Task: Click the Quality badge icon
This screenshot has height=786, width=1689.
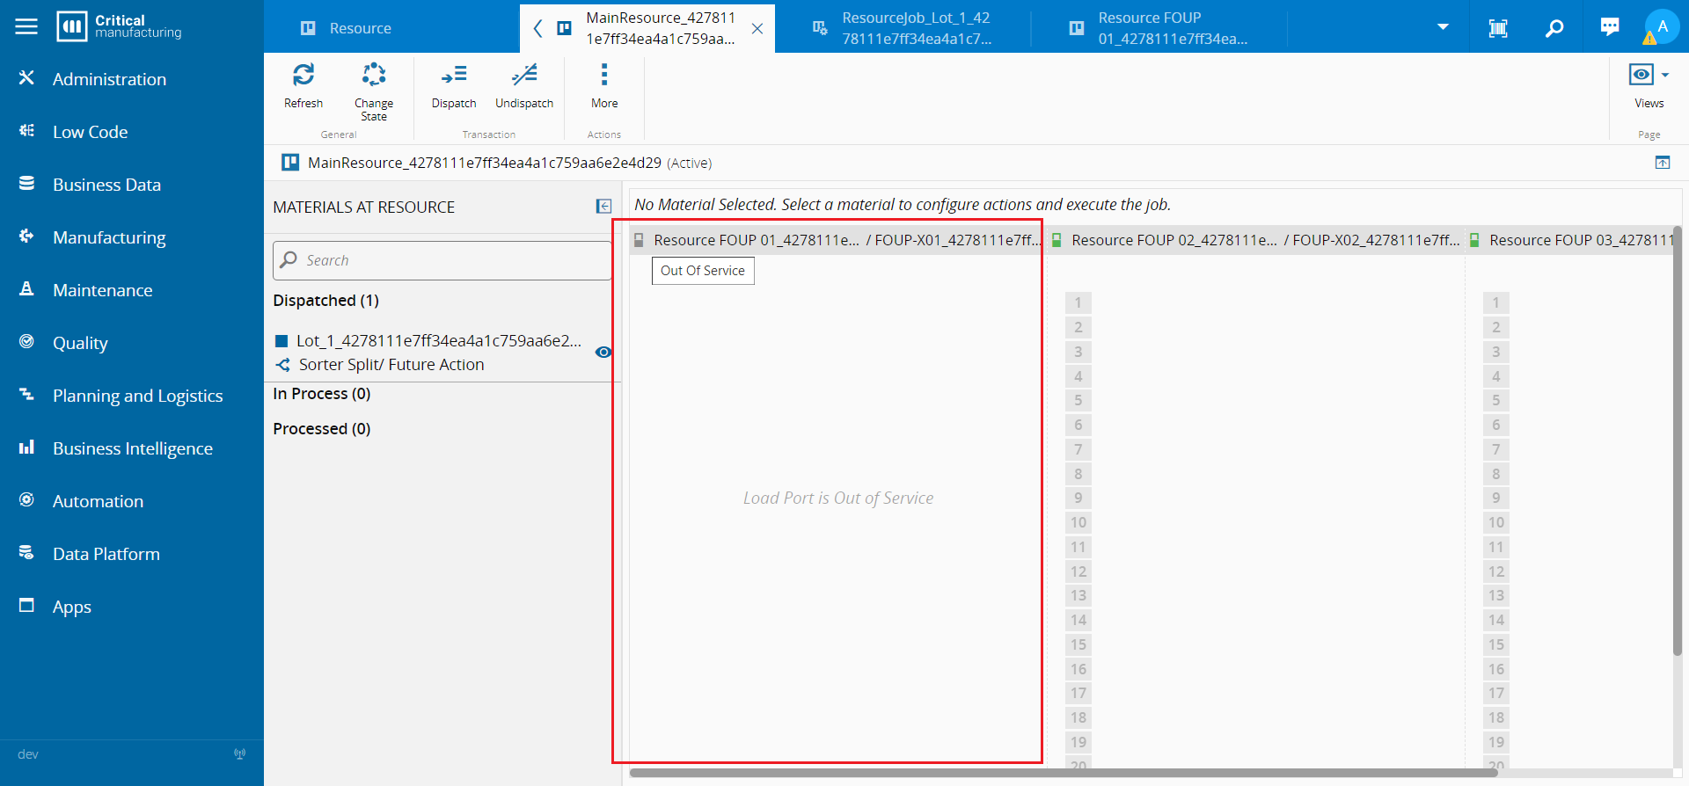Action: 26,341
